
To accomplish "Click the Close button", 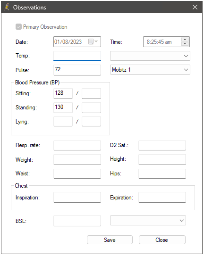I will click(162, 240).
